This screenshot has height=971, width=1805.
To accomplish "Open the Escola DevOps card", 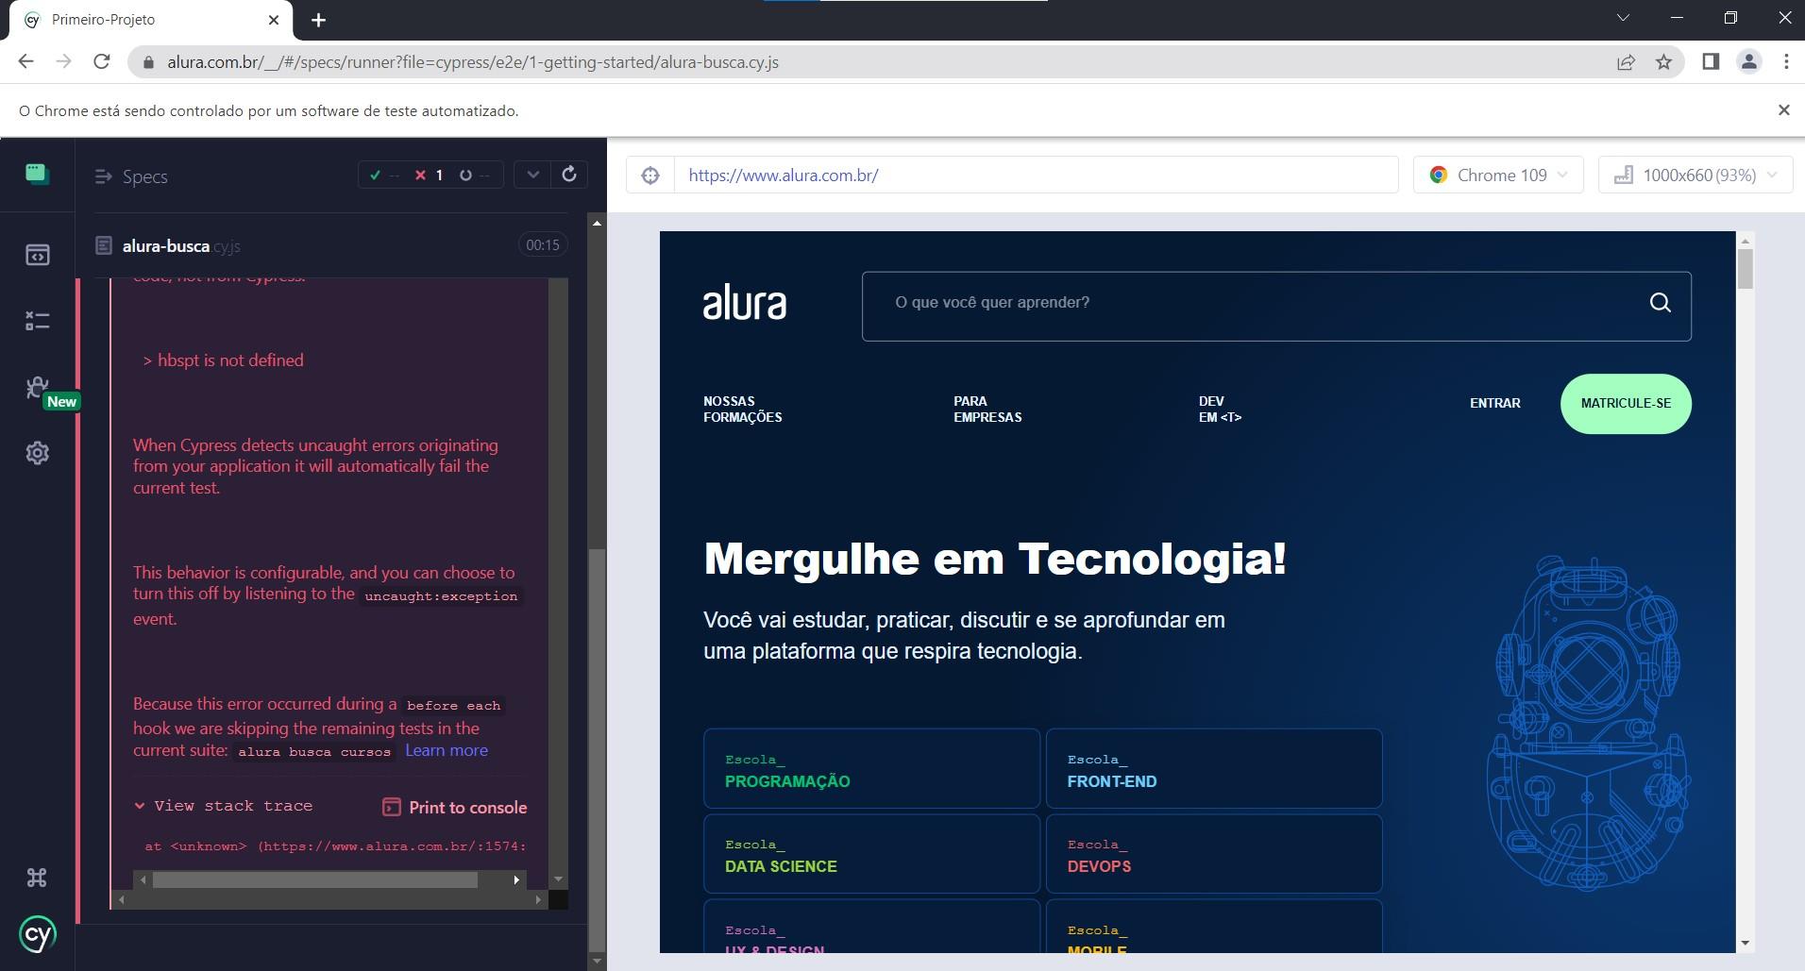I will tap(1214, 854).
